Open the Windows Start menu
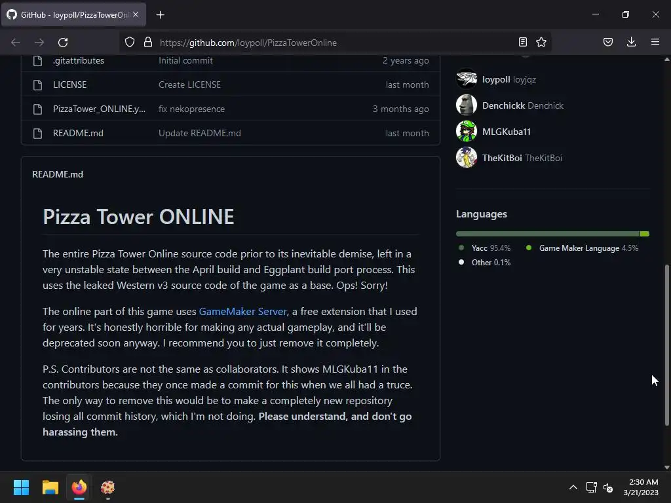 click(21, 487)
